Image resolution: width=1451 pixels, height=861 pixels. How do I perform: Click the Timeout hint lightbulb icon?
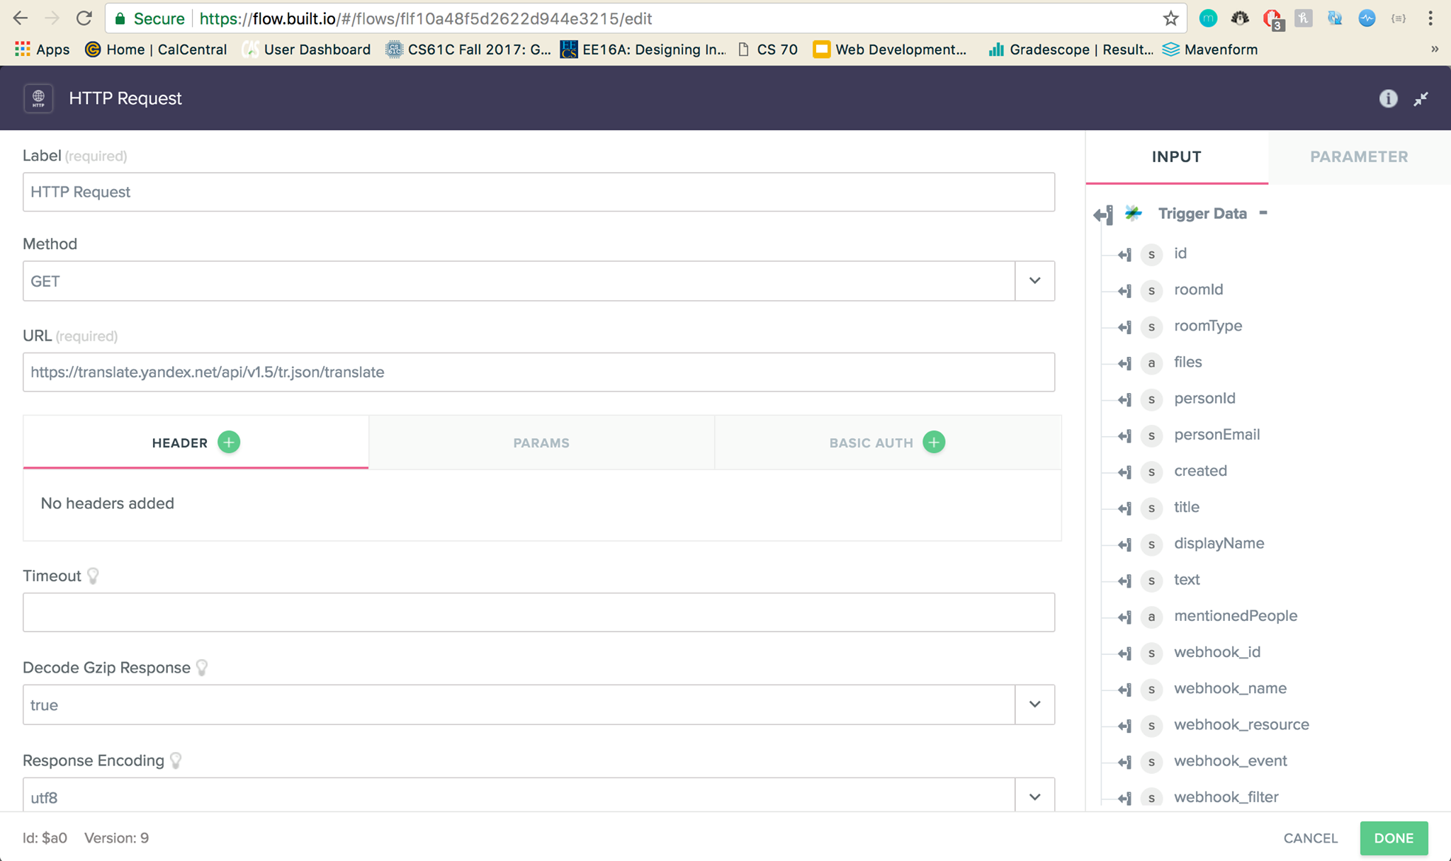coord(93,576)
